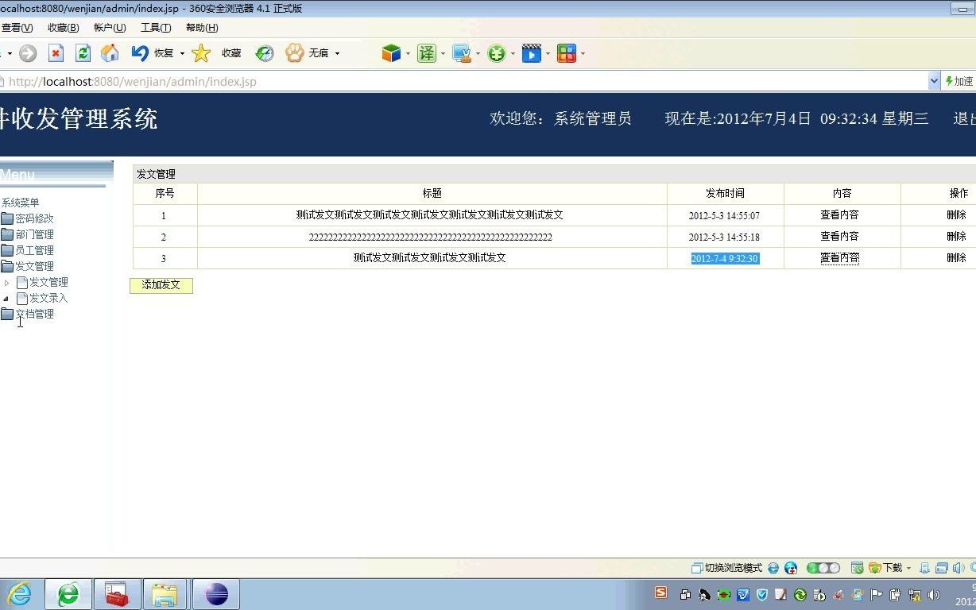
Task: Click the translate extension icon
Action: pos(427,53)
